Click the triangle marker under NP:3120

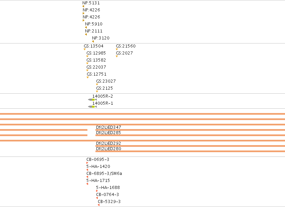coord(93,41)
